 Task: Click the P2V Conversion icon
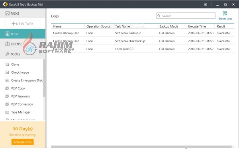point(7,104)
